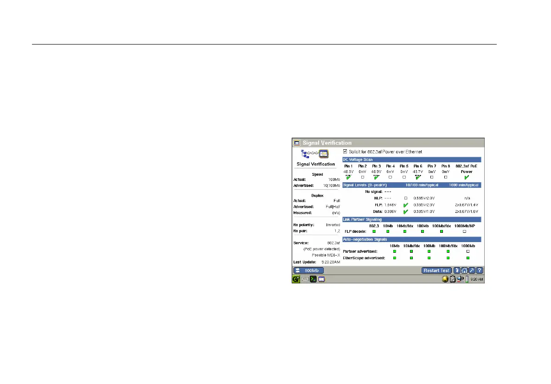Click the clipboard tray icon
Screen dimensions: 551x384
(x=453, y=279)
